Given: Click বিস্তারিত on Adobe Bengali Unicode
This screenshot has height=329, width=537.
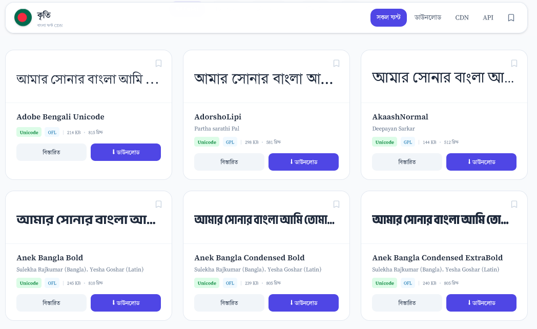Looking at the screenshot, I should coord(51,152).
